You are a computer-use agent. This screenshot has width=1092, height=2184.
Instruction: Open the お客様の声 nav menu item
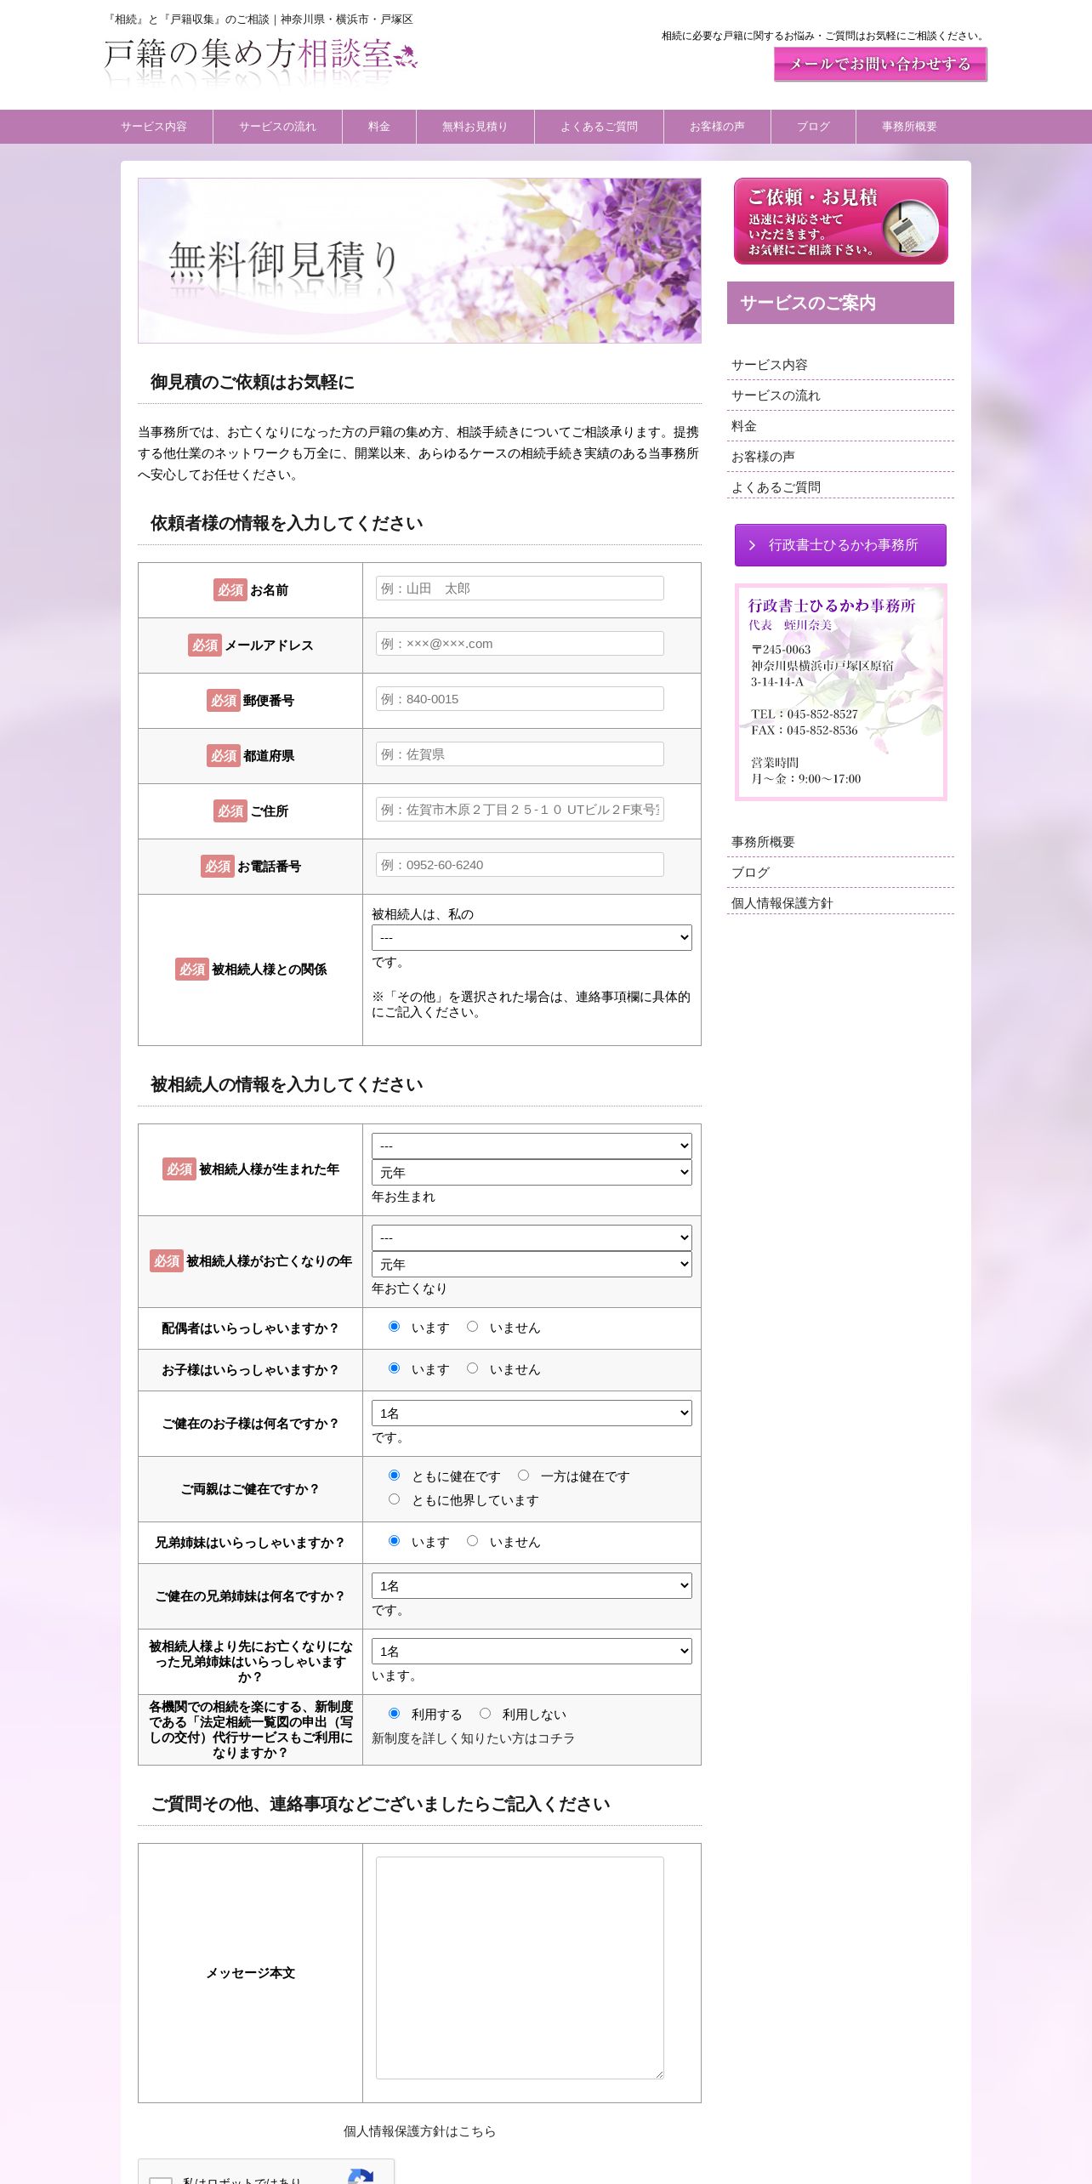point(717,127)
